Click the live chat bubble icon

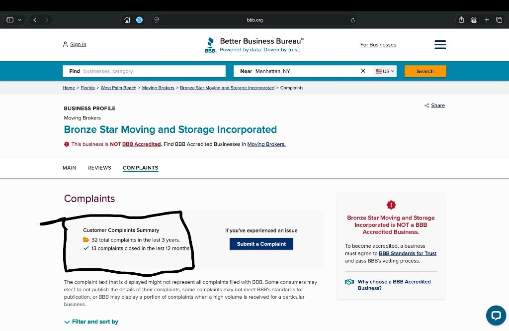[496, 315]
